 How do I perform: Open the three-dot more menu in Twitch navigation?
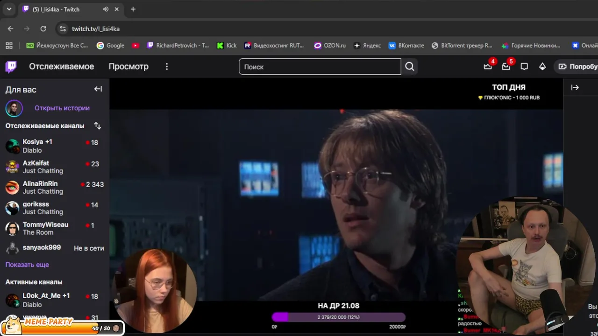click(x=167, y=67)
